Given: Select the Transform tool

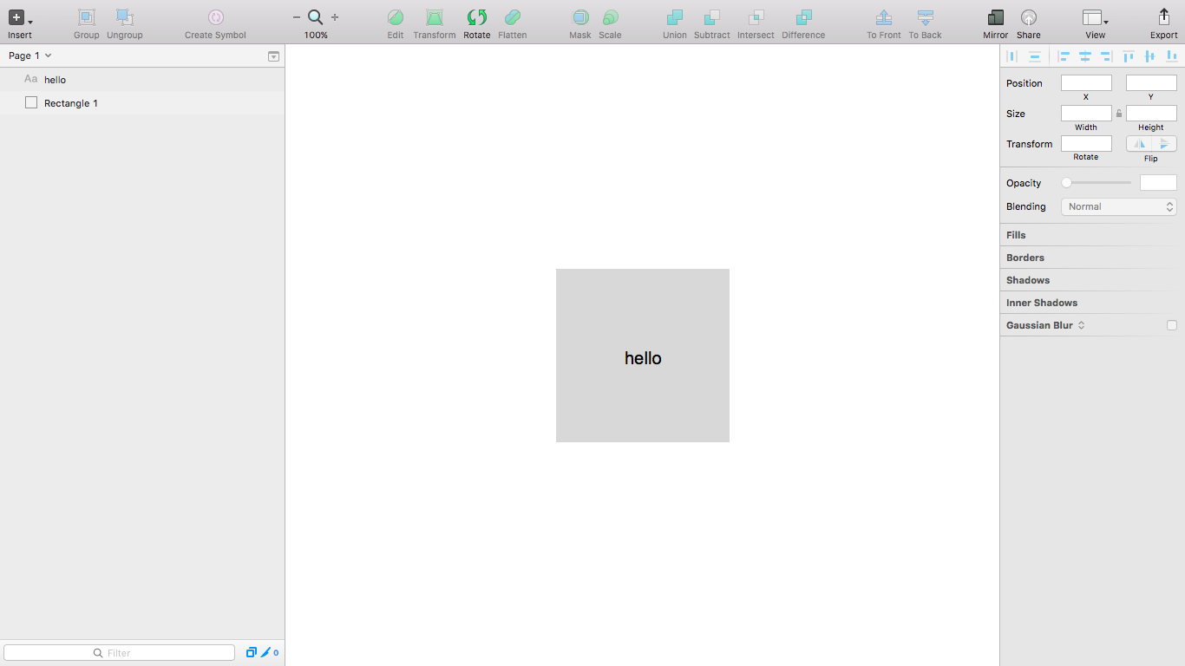Looking at the screenshot, I should pyautogui.click(x=435, y=17).
